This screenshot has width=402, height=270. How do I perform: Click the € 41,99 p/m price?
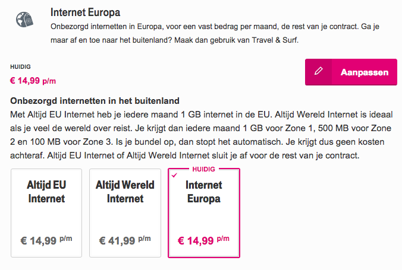125,240
